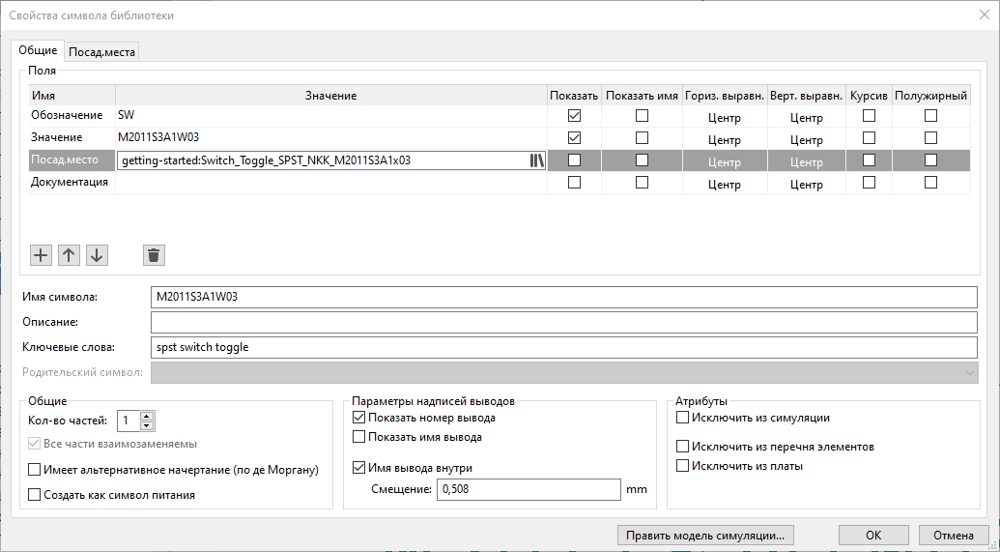Screen dimensions: 1000x552
Task: Open vertical alignment cell for Документация row
Action: click(806, 185)
